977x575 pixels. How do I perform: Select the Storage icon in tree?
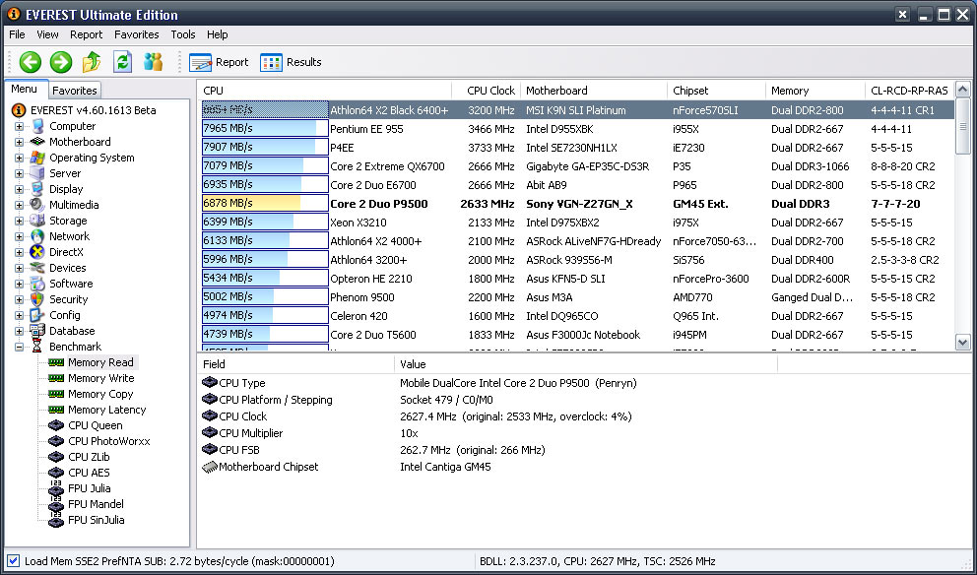click(36, 221)
